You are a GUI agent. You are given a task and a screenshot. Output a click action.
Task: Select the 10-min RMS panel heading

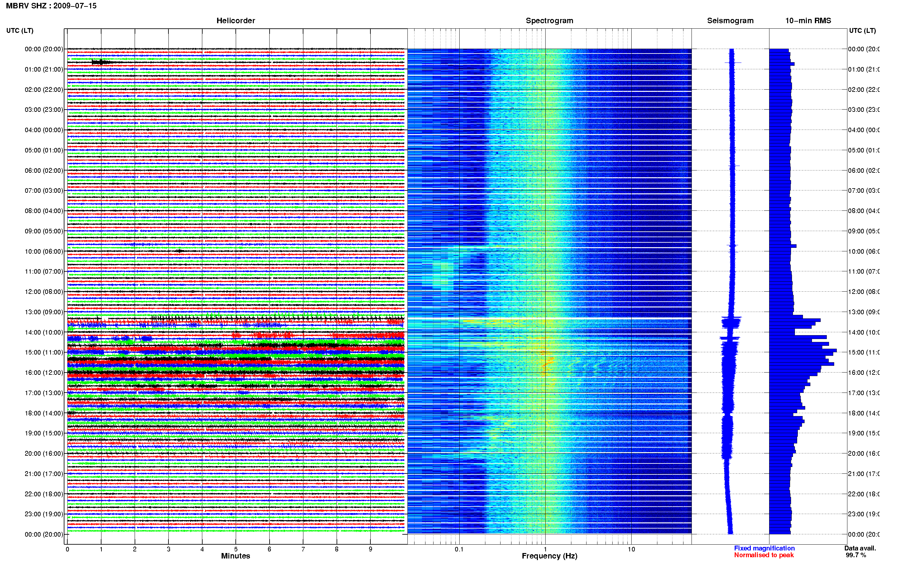click(808, 21)
